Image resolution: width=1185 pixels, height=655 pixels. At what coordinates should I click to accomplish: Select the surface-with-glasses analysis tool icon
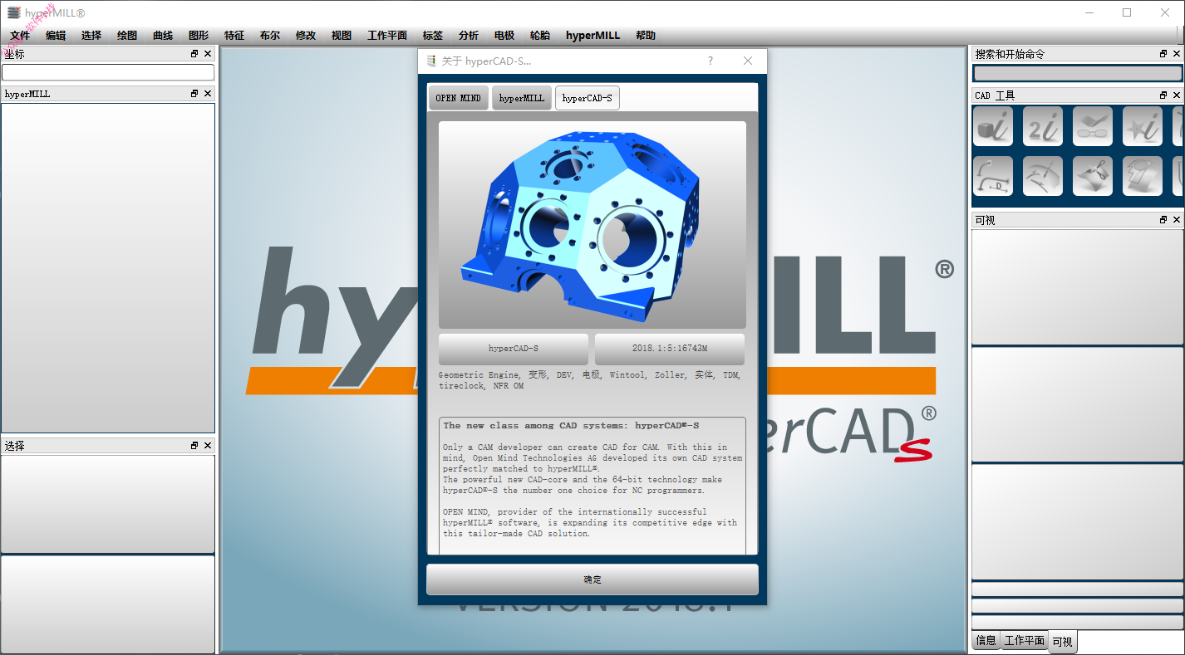point(1092,126)
